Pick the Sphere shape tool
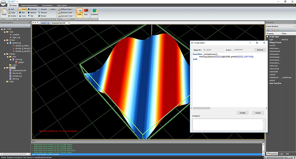This screenshot has height=159, width=296. 32,12
